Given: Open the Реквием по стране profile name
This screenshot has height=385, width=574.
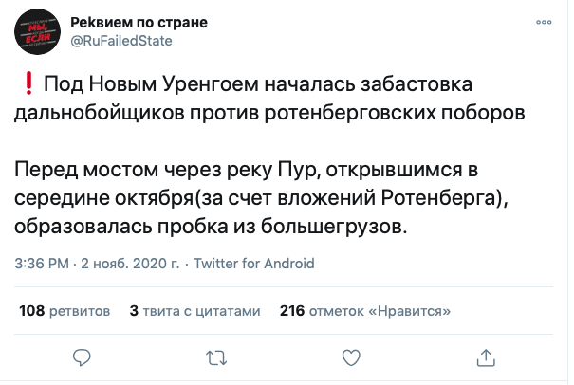Looking at the screenshot, I should (139, 21).
